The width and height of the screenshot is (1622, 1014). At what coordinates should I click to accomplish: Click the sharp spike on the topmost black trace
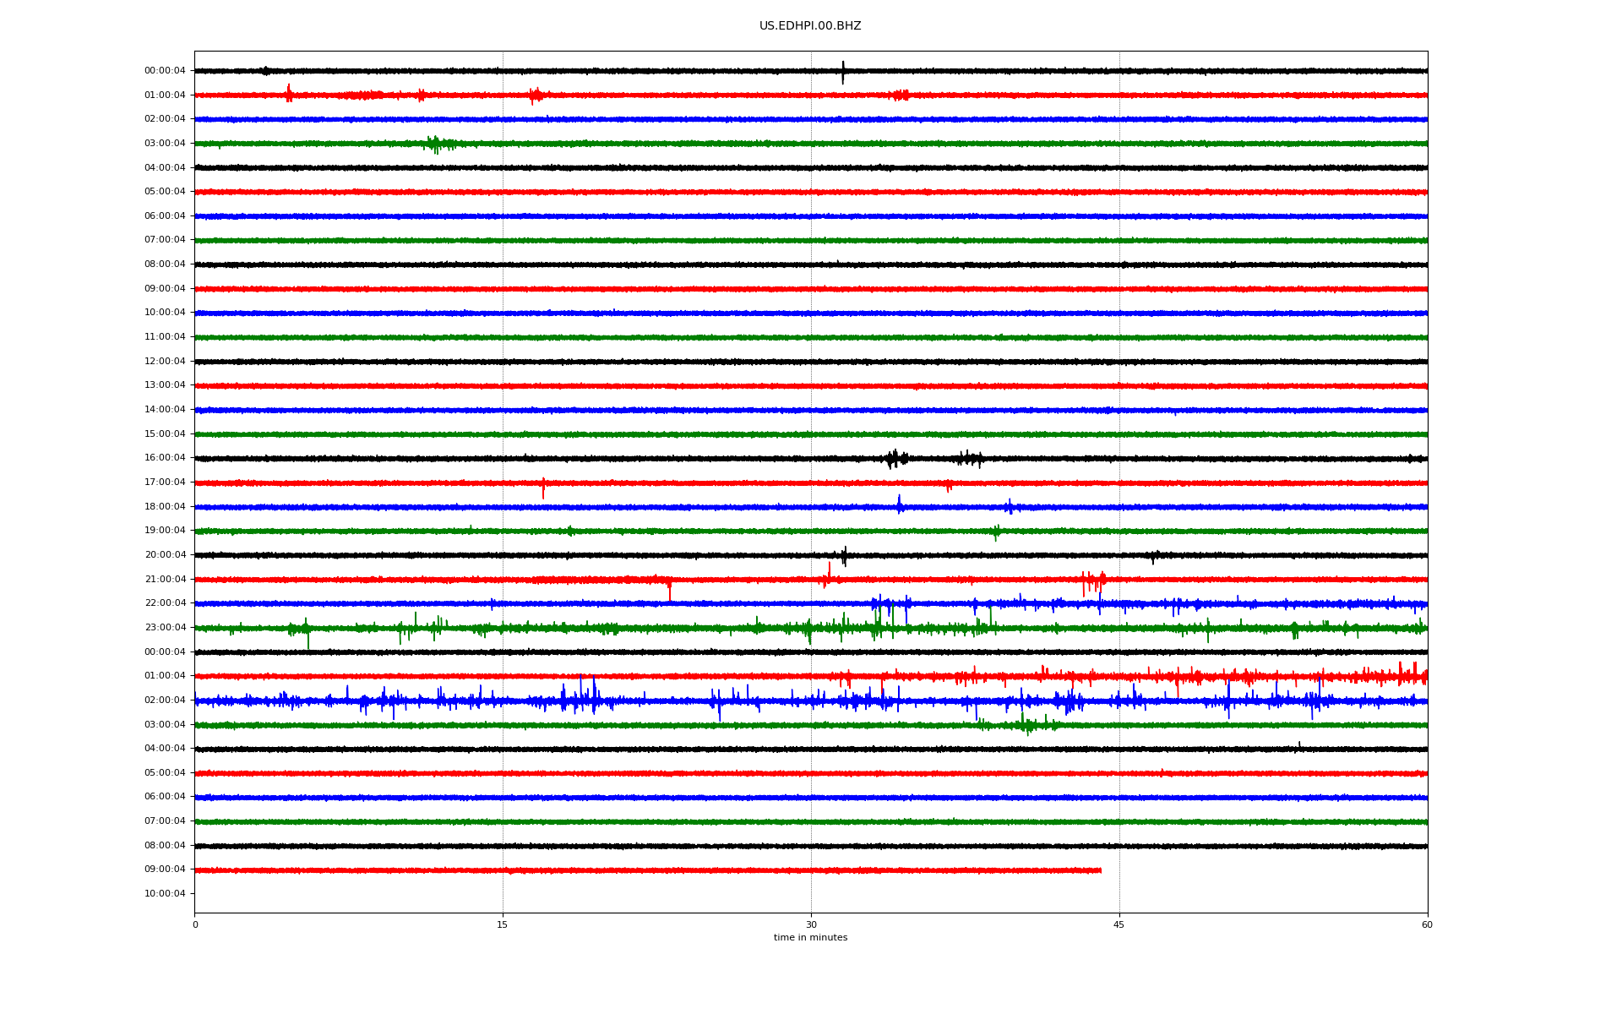842,73
